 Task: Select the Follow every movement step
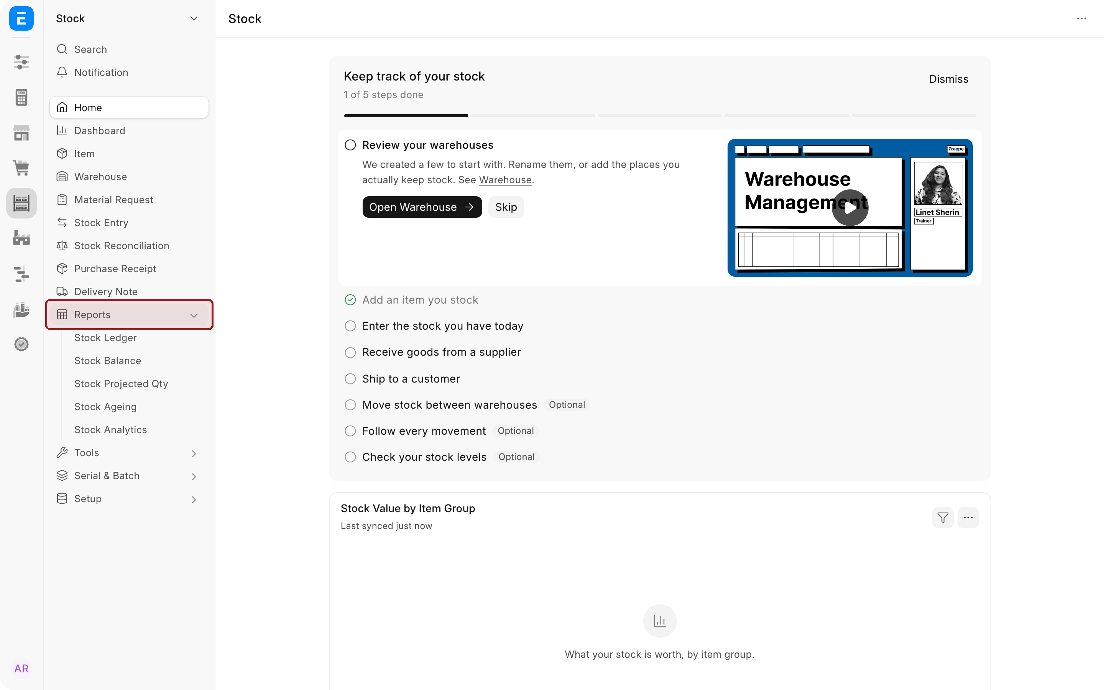click(424, 431)
